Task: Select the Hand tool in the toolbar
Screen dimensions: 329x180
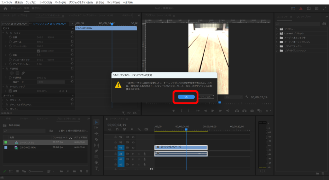Action: [96, 162]
